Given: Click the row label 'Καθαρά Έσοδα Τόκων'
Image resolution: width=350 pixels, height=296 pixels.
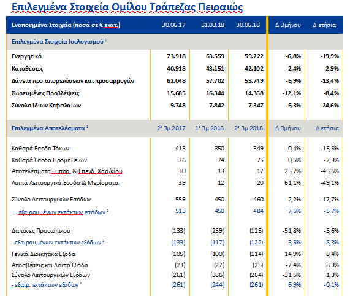Looking at the screenshot, I should pyautogui.click(x=40, y=149).
